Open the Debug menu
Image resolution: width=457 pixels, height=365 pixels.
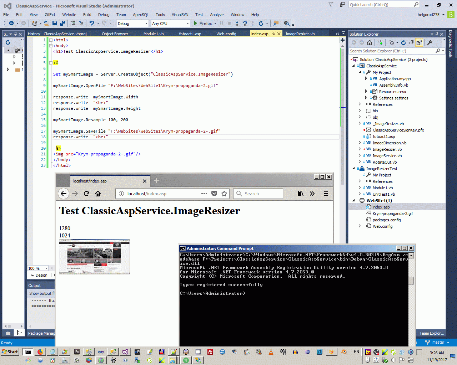(104, 15)
